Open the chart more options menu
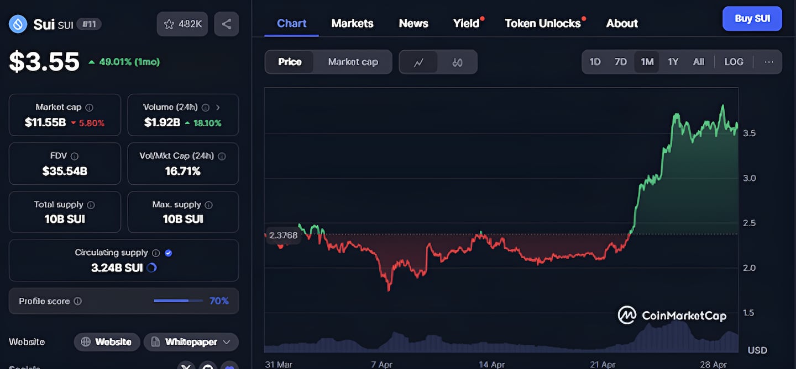 coord(769,62)
